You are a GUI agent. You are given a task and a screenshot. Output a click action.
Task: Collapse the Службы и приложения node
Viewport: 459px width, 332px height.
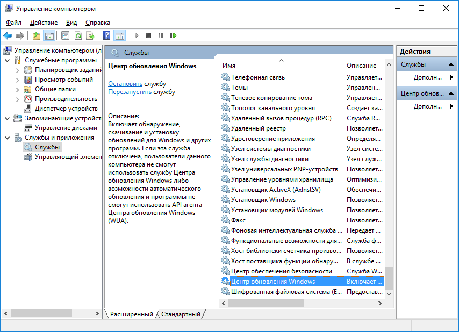pos(8,138)
